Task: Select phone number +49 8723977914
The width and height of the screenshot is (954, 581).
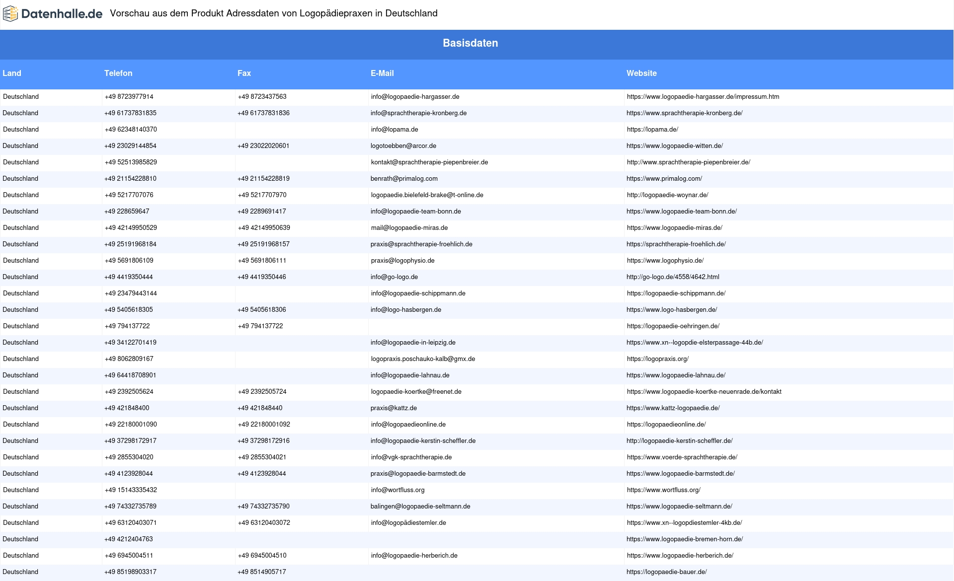Action: (129, 97)
